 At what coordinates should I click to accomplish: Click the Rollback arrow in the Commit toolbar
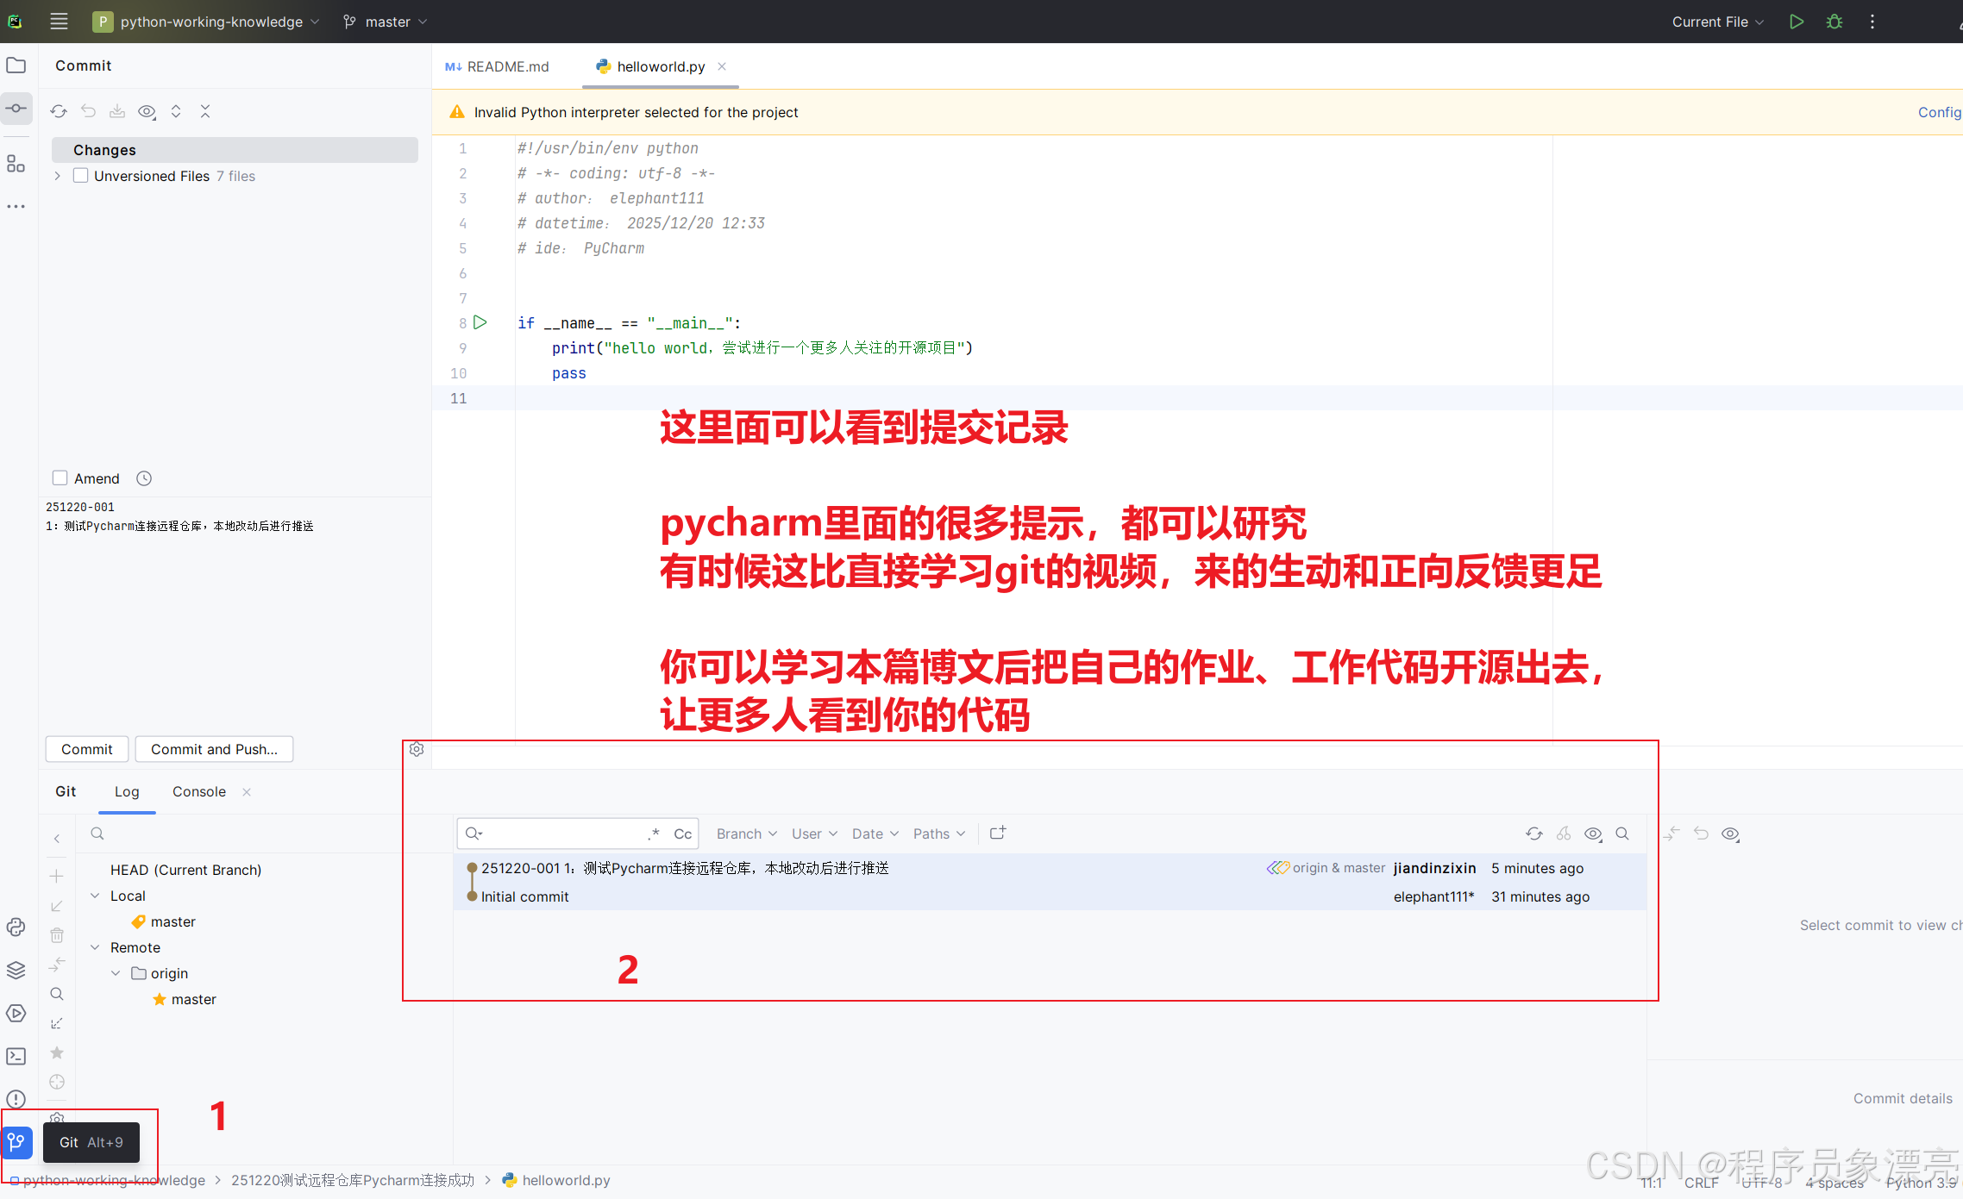pos(88,111)
